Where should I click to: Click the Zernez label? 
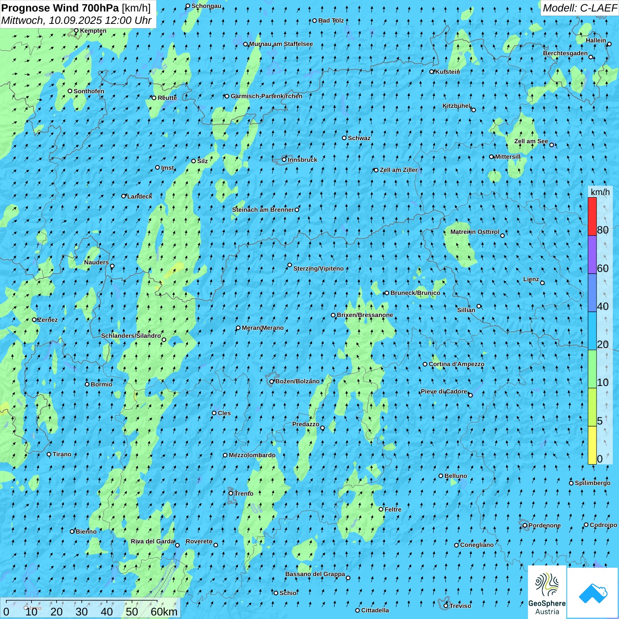click(x=48, y=320)
